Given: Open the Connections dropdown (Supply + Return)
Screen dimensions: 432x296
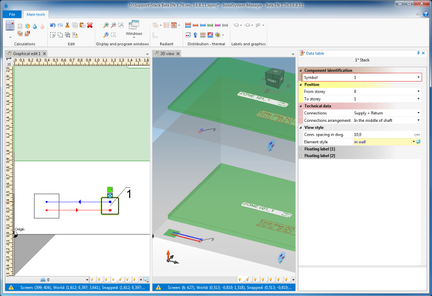Looking at the screenshot, I should click(x=419, y=113).
